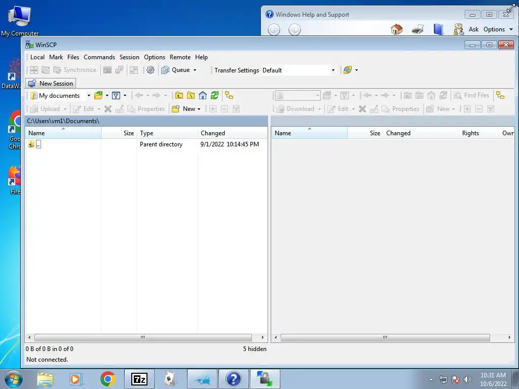This screenshot has height=389, width=519.
Task: Open the Remote menu
Action: 180,57
